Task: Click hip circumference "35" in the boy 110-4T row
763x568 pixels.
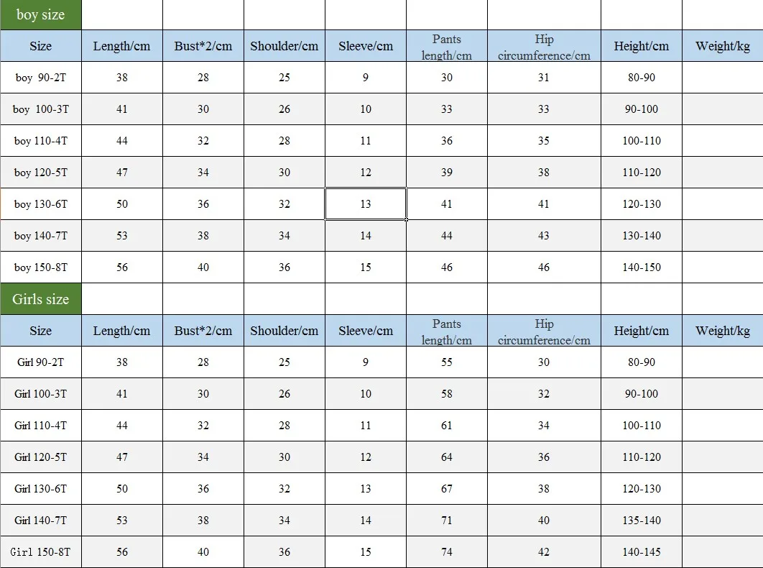Action: [544, 141]
